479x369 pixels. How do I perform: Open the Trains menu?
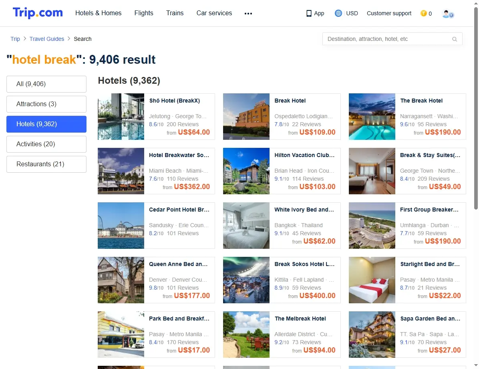[x=175, y=13]
